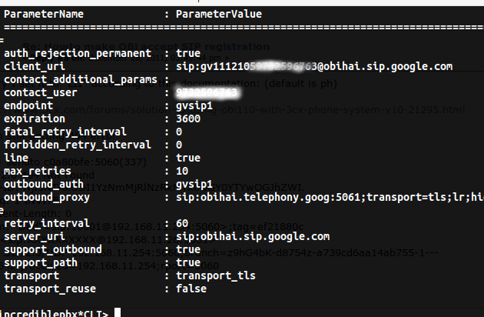Click the max_retries value 10
The width and height of the screenshot is (484, 317).
[x=182, y=171]
